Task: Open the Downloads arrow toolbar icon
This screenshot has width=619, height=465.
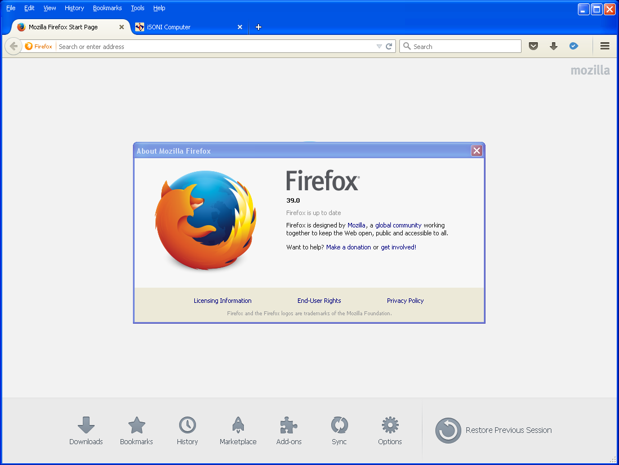Action: (554, 46)
